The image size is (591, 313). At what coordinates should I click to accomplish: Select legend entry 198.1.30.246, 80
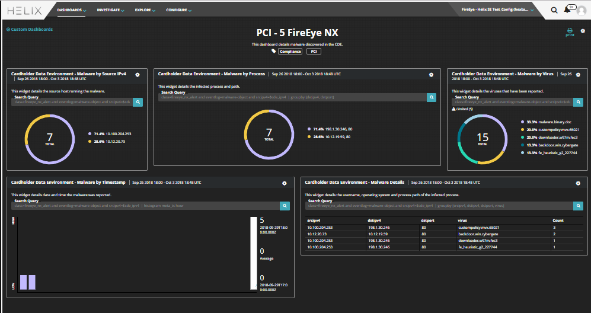point(330,129)
